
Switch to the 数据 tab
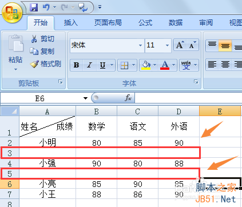(x=176, y=23)
